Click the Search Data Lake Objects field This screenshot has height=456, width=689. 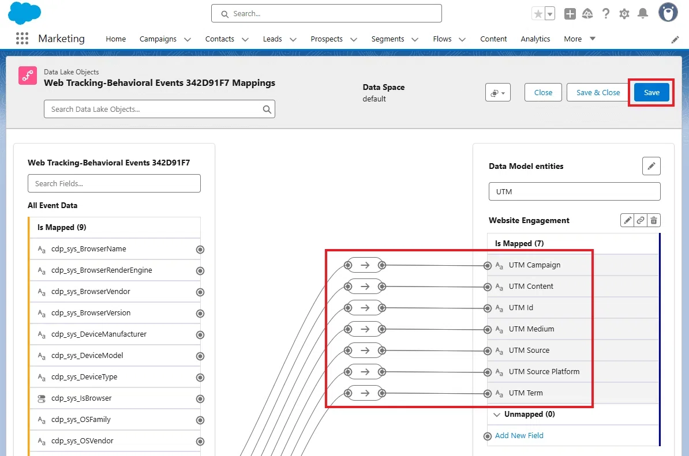tap(159, 110)
